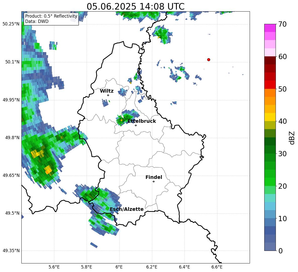Click the 'Product: 0.5° Reflectivity' legend text
Viewport: 298px width, 272px height.
51,16
